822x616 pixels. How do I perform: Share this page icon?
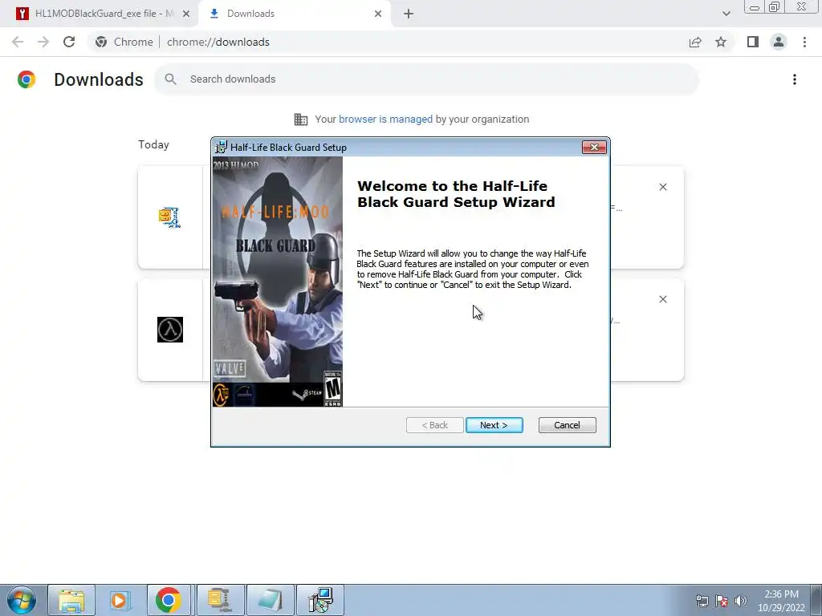(695, 42)
